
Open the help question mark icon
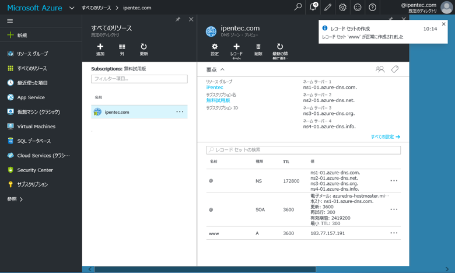point(372,7)
